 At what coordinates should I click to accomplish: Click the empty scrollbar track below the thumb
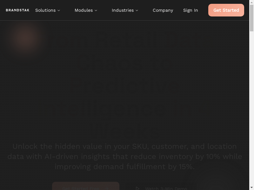pyautogui.click(x=251, y=108)
